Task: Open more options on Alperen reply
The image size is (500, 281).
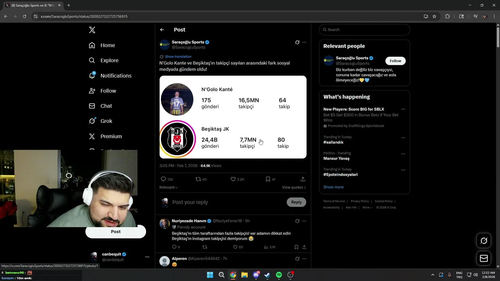Action: tap(304, 259)
